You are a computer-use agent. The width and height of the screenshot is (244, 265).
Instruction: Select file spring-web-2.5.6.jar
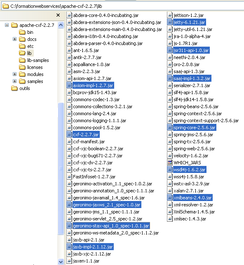click(194, 149)
